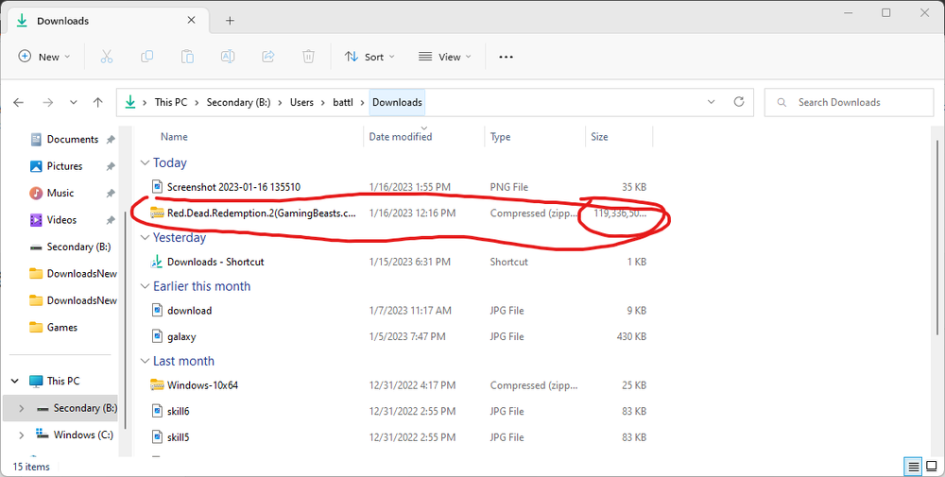Click the Rename icon in toolbar
The width and height of the screenshot is (945, 477).
(228, 57)
